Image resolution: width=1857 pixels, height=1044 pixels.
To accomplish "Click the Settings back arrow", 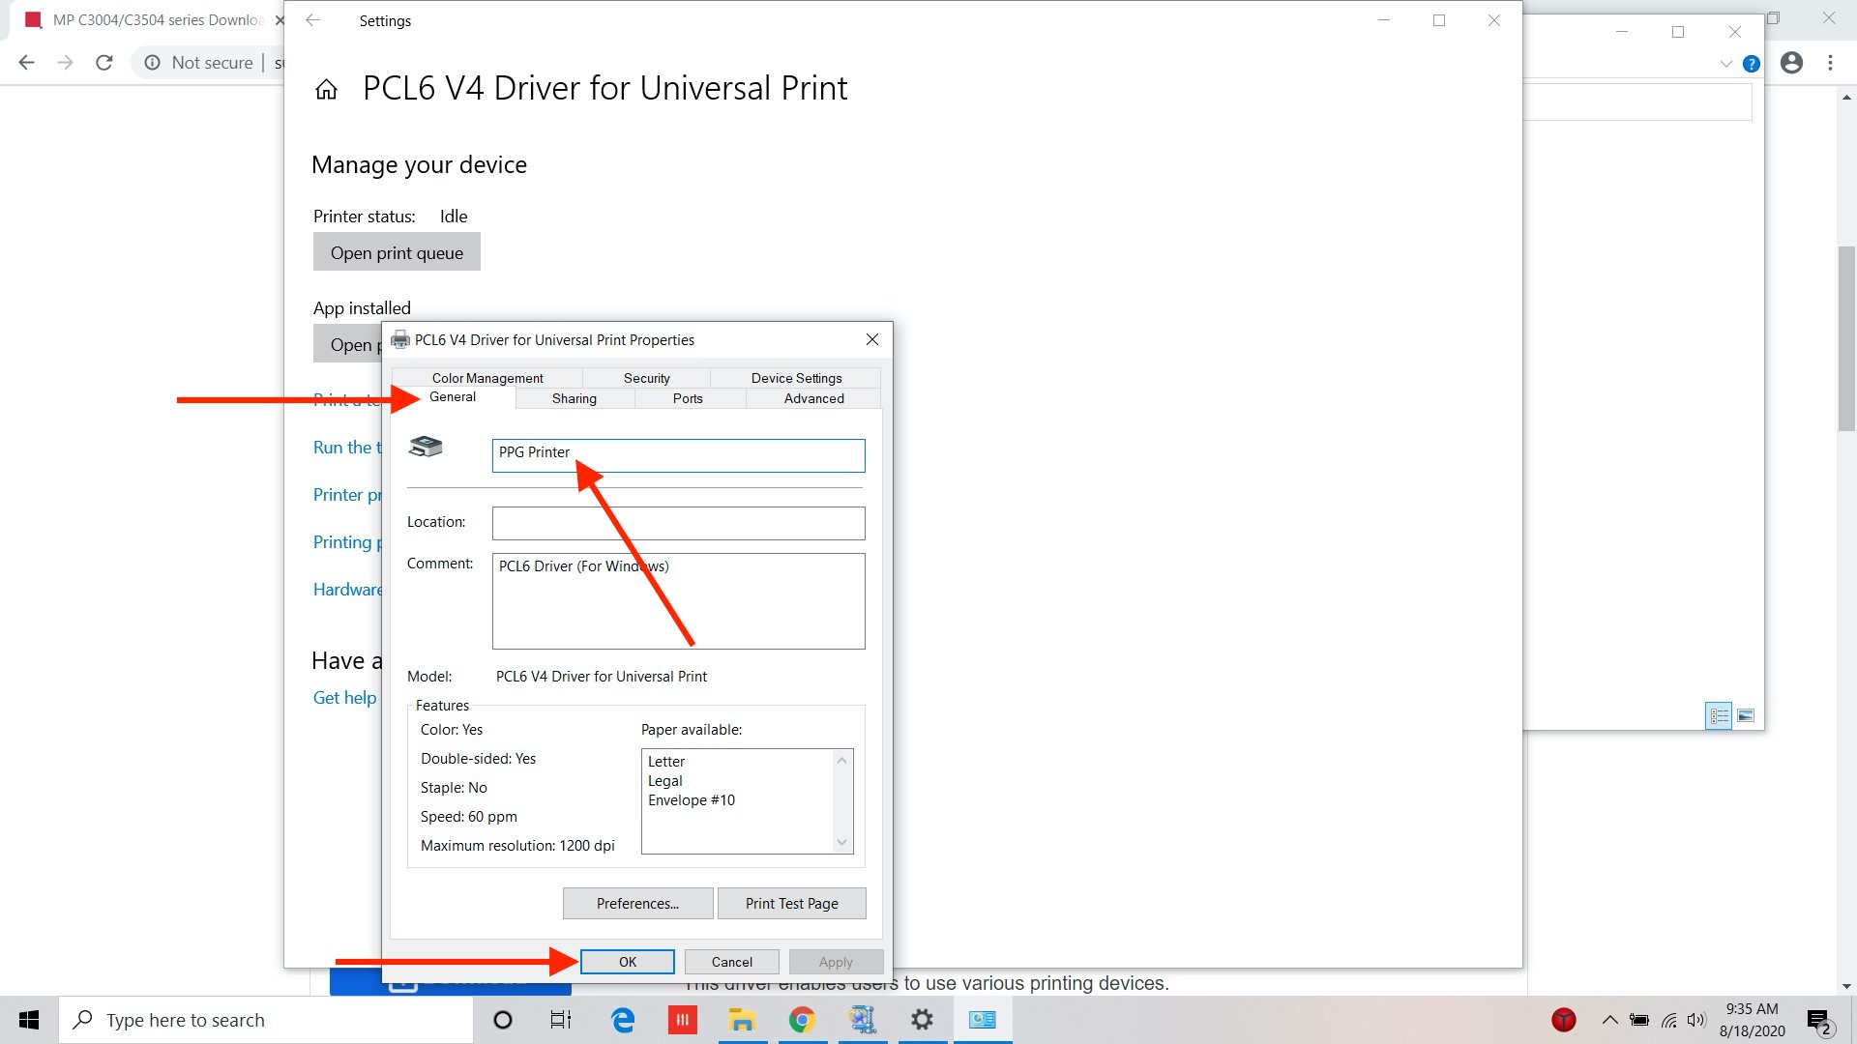I will click(x=312, y=20).
